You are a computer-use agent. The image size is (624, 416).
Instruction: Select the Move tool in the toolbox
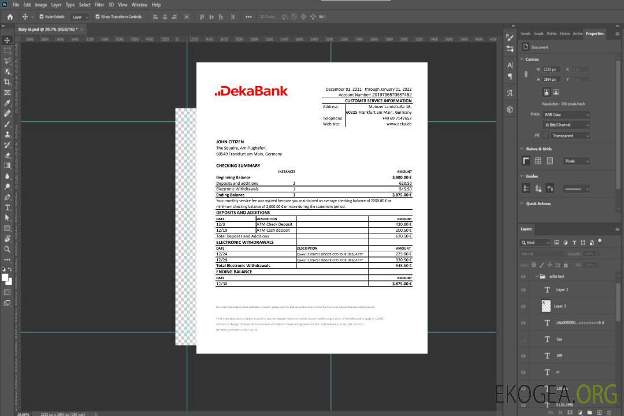click(x=7, y=40)
